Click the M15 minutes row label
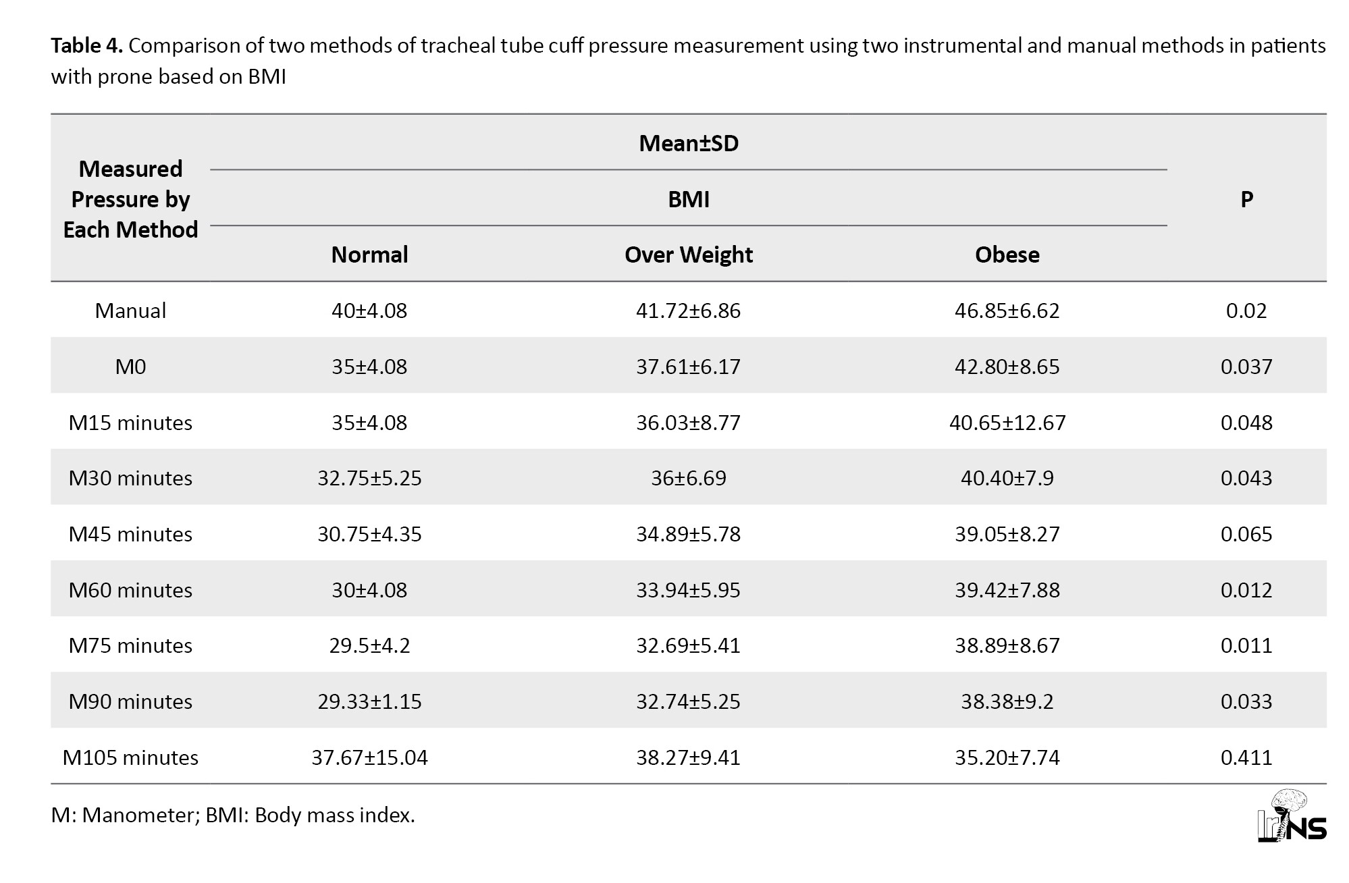 130,423
